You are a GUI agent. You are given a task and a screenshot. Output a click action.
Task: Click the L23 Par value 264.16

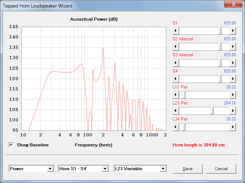230,103
